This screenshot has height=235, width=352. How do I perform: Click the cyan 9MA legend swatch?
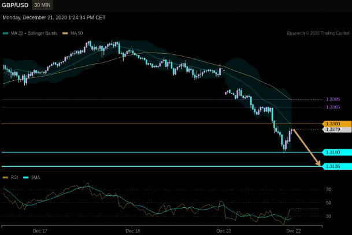26,178
